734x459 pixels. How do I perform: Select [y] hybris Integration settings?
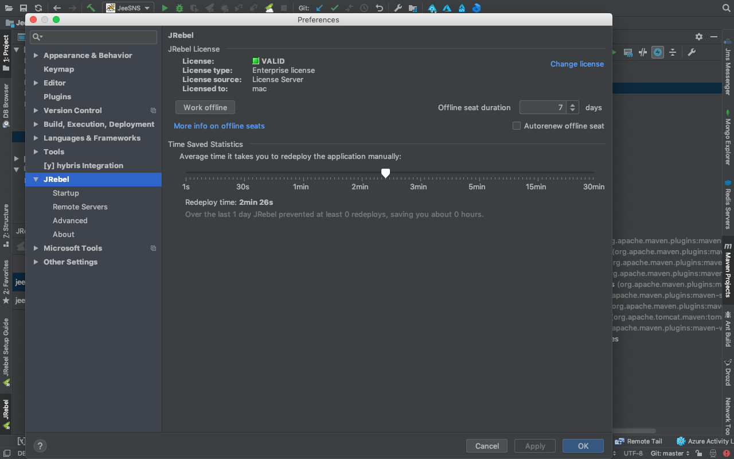(83, 165)
